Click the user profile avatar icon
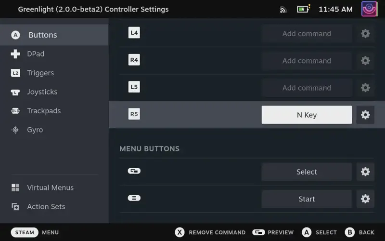 tap(370, 9)
